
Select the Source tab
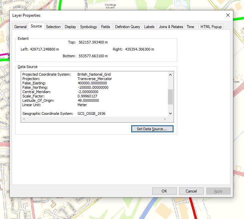click(36, 26)
